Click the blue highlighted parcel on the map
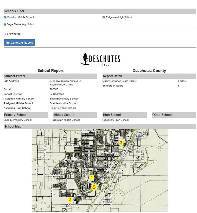This screenshot has height=213, width=197. coord(138,136)
